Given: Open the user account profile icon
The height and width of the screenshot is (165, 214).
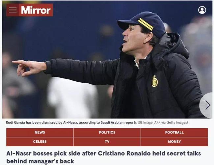Looking at the screenshot, I should click(x=202, y=10).
